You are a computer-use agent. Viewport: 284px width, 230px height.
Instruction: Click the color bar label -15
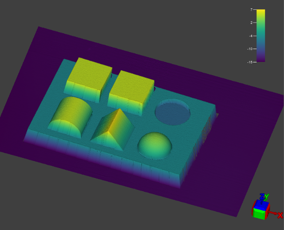pyautogui.click(x=250, y=62)
